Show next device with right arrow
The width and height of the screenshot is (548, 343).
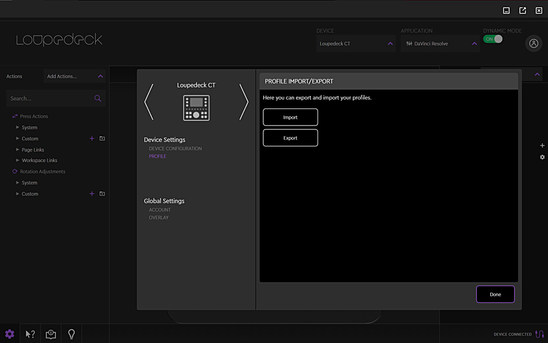243,102
